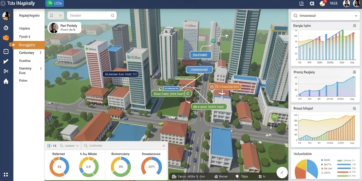
Task: Click the checkmark icon in left sidebar
Action: pyautogui.click(x=6, y=62)
